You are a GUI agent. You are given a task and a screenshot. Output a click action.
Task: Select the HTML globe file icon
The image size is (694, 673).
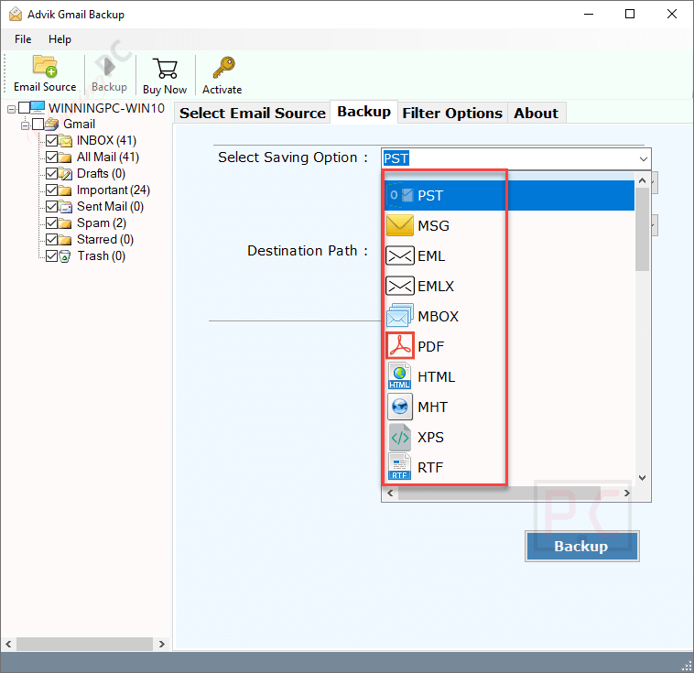click(x=400, y=376)
